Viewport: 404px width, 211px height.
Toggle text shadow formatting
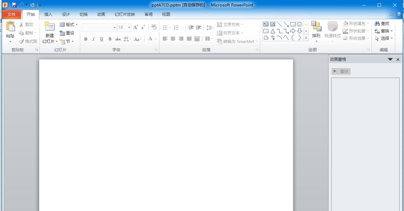(x=110, y=39)
